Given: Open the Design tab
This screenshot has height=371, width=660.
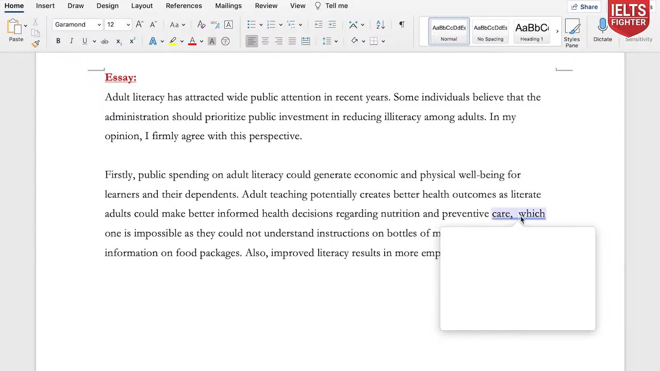Looking at the screenshot, I should (x=107, y=6).
